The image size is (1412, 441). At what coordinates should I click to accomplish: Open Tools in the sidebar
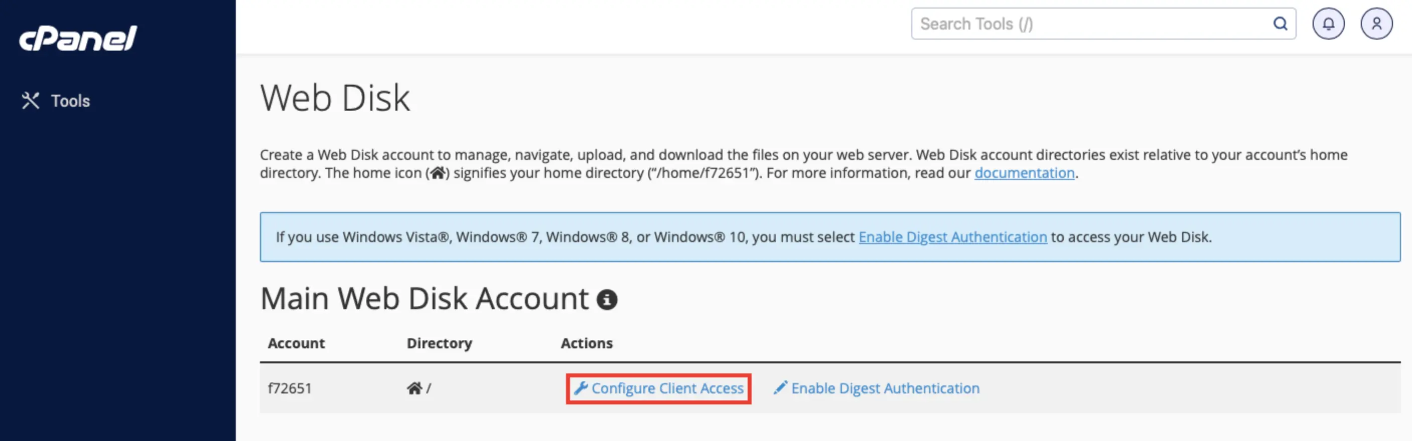point(56,101)
